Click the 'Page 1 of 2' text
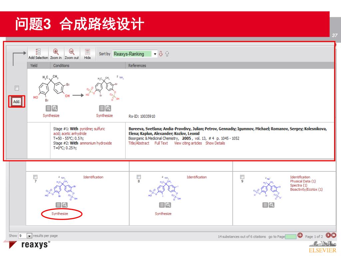 point(314,237)
